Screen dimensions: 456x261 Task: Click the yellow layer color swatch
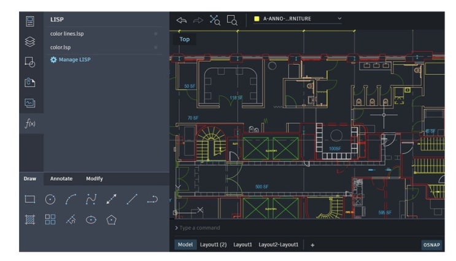[257, 18]
